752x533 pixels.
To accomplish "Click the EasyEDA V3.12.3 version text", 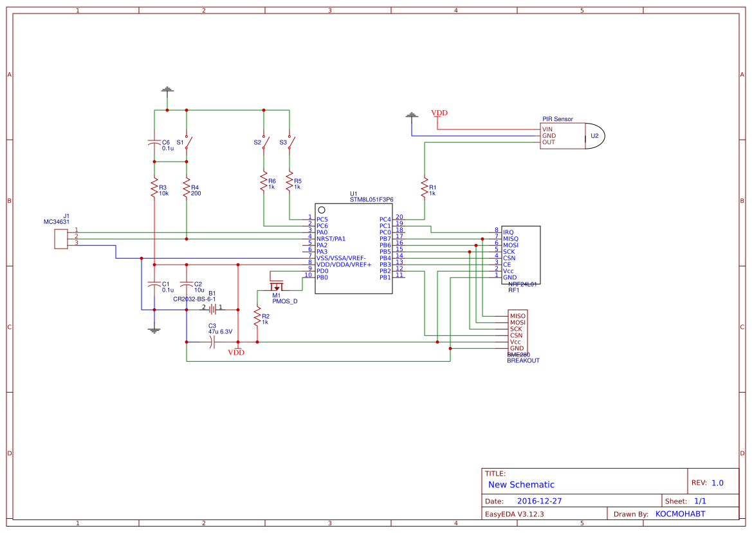I will pyautogui.click(x=515, y=513).
